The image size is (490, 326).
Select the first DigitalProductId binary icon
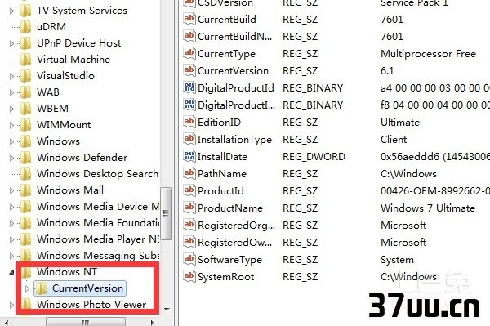pyautogui.click(x=189, y=87)
